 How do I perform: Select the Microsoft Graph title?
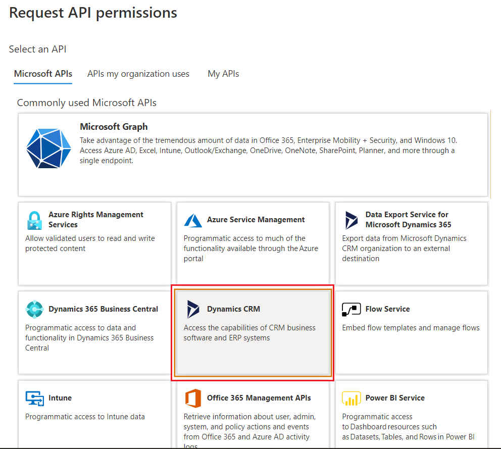click(x=114, y=127)
